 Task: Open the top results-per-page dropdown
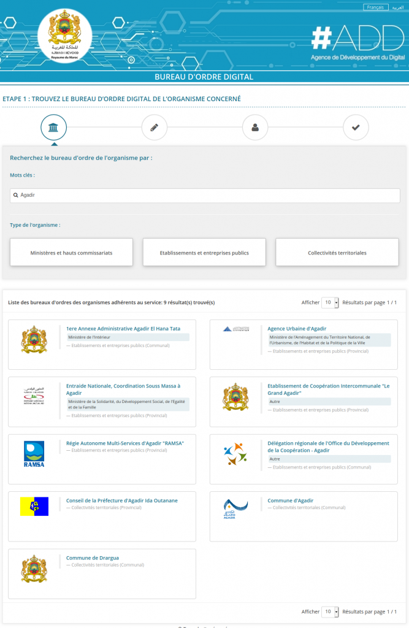pyautogui.click(x=330, y=302)
